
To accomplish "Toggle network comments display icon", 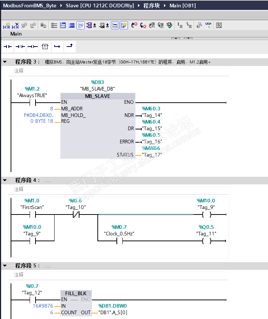I will pos(115,25).
